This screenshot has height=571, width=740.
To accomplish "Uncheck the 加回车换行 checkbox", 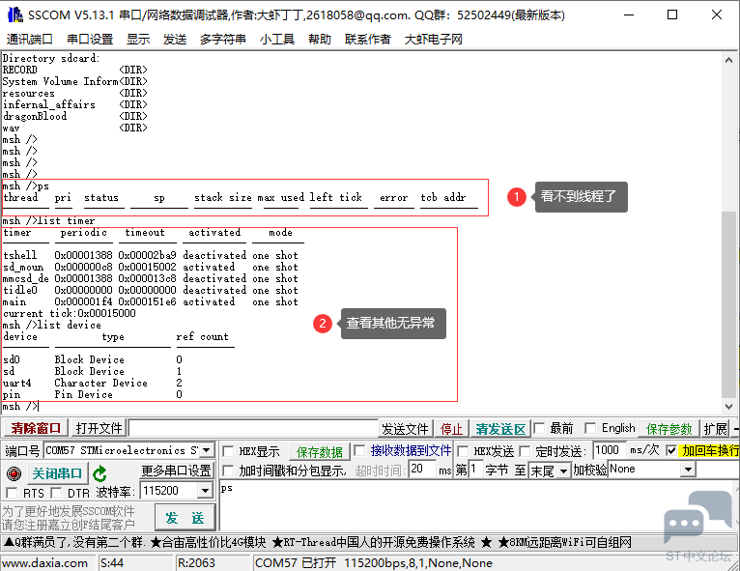I will 671,450.
